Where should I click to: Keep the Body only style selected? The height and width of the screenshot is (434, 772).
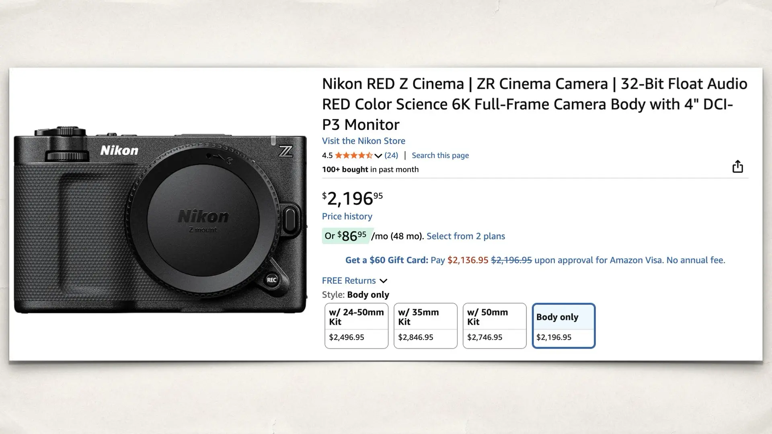click(563, 325)
